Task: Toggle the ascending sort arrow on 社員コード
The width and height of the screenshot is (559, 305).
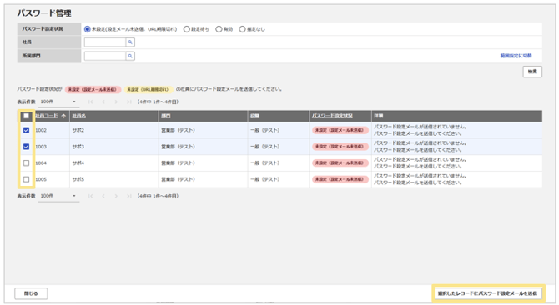Action: coord(63,116)
